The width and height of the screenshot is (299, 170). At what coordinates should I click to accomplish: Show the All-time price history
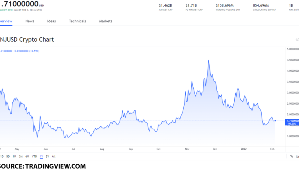54,156
